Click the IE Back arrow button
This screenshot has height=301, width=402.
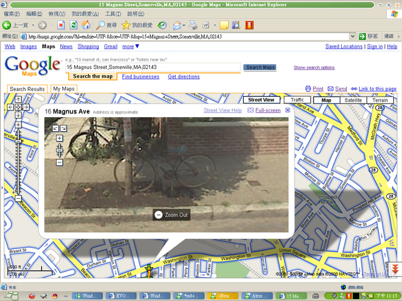[x=6, y=25]
